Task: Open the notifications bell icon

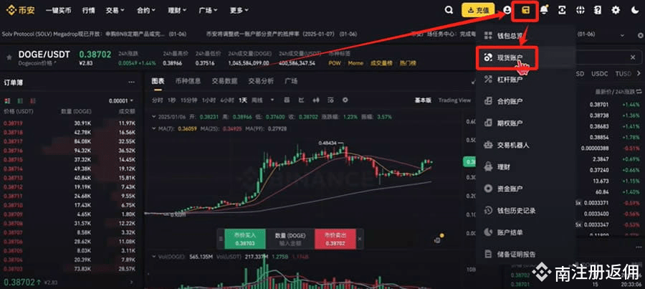Action: point(544,10)
